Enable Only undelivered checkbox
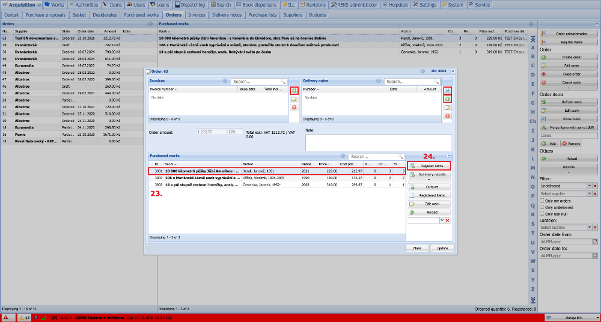The height and width of the screenshot is (322, 601). click(542, 207)
